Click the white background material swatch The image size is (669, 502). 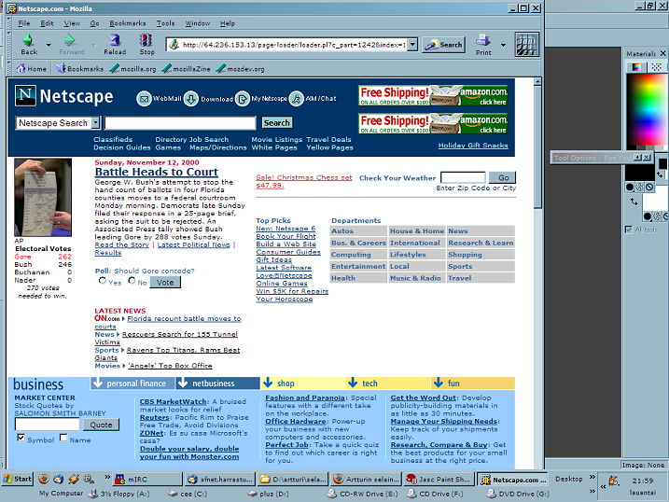[x=655, y=201]
